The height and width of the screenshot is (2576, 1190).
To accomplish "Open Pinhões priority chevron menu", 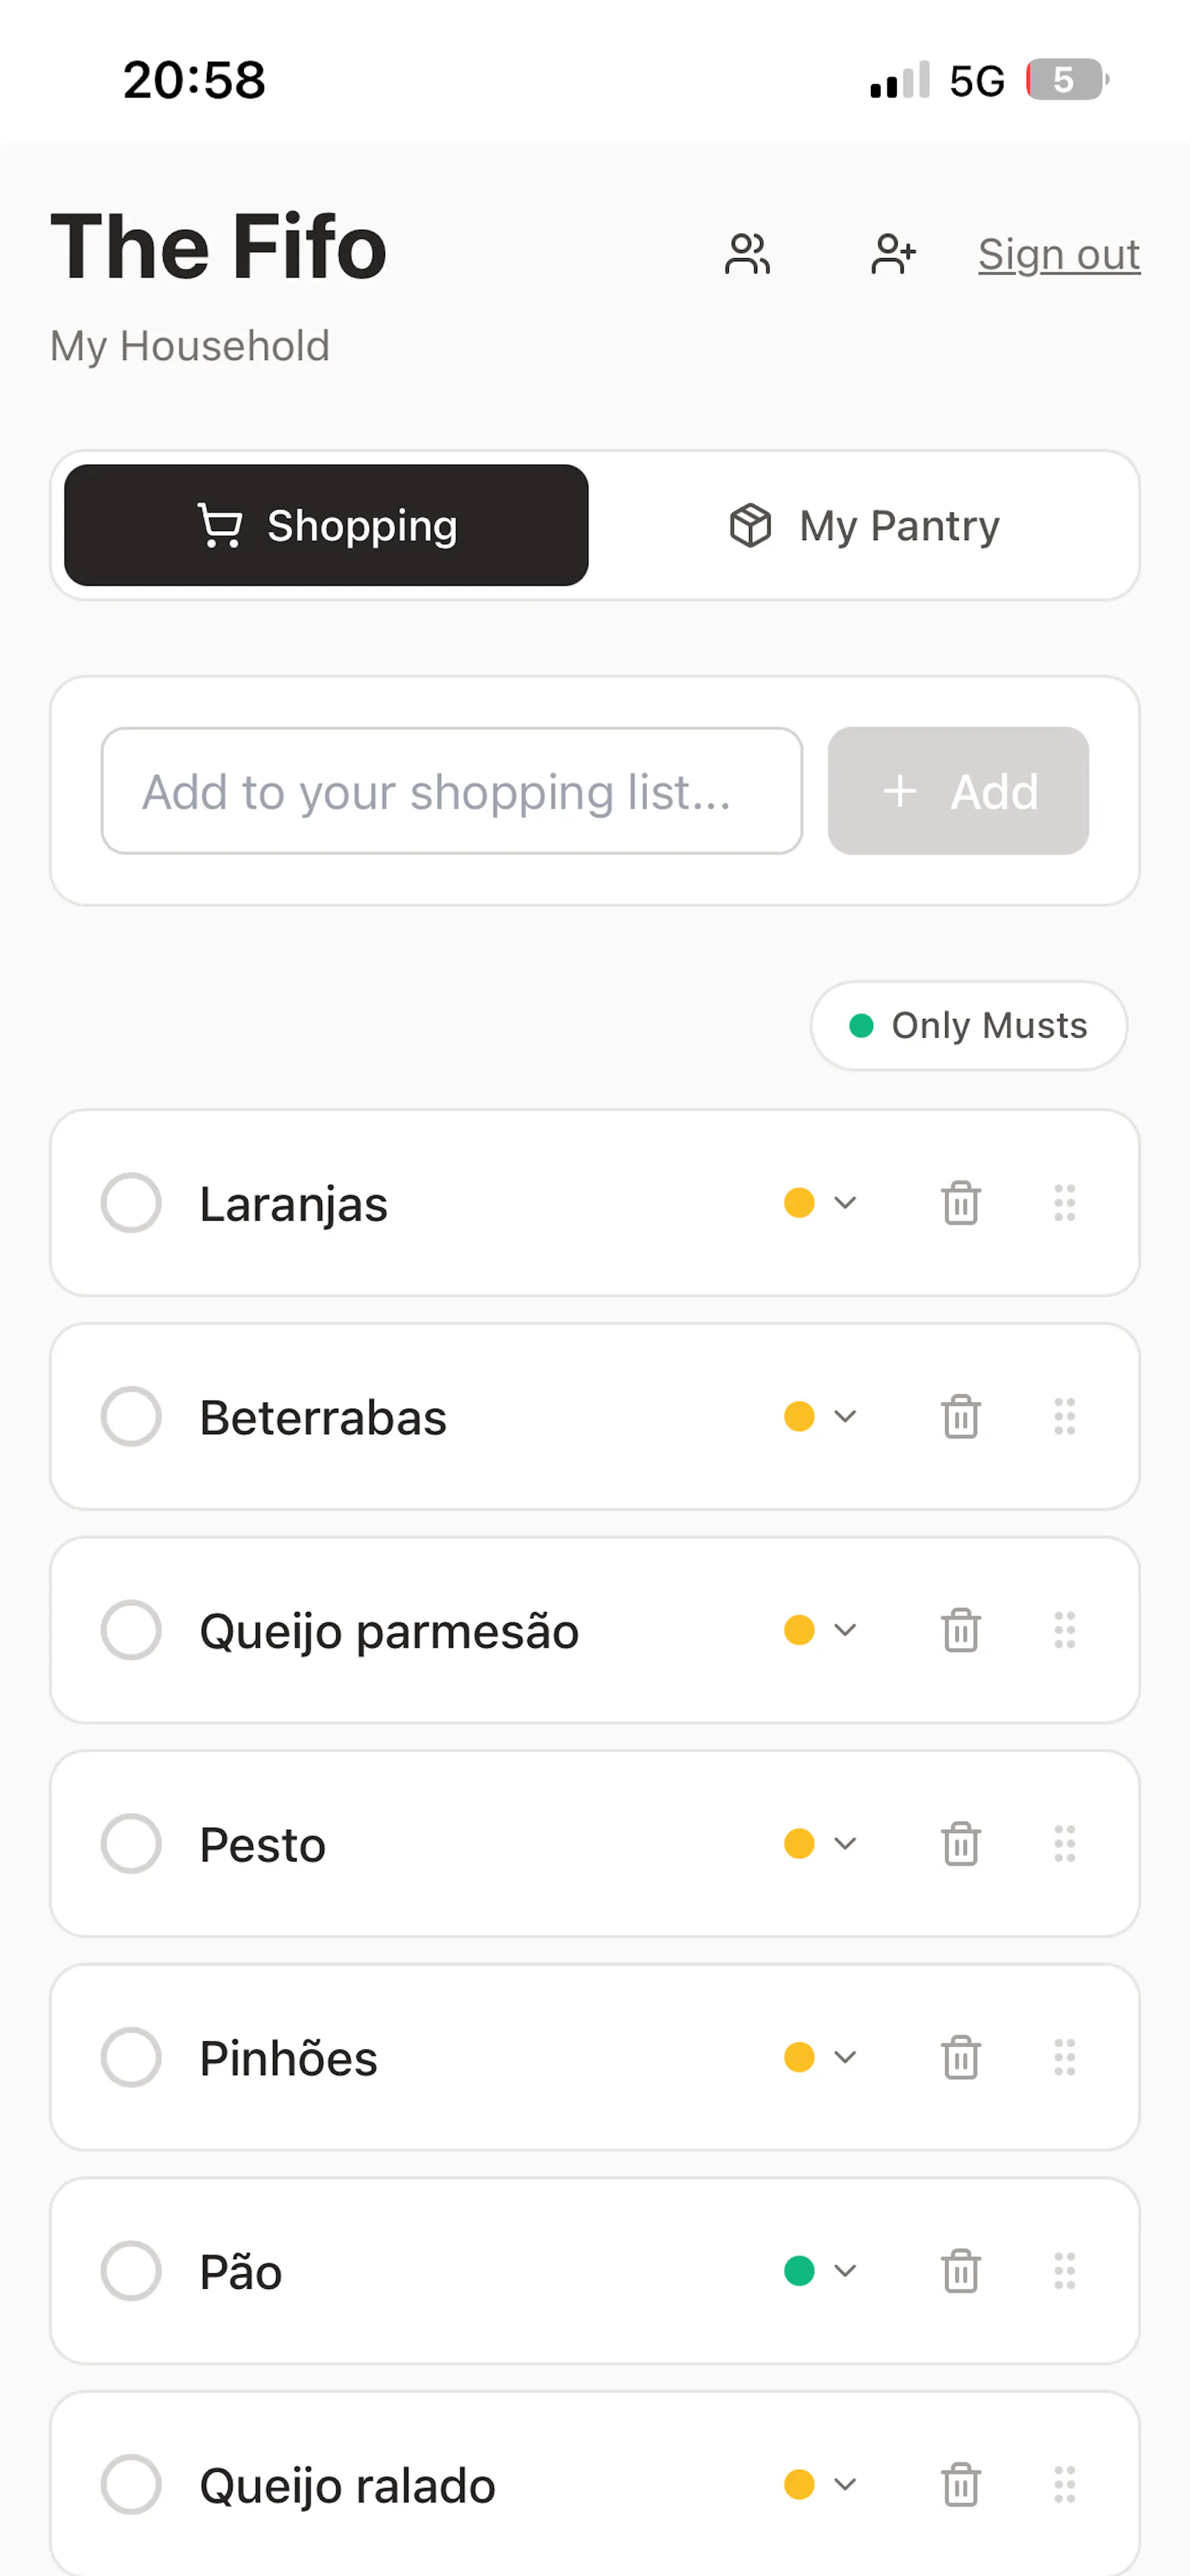I will 821,2058.
